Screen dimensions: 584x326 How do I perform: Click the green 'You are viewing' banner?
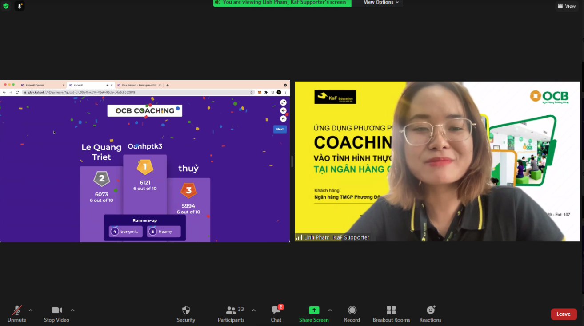(x=282, y=3)
